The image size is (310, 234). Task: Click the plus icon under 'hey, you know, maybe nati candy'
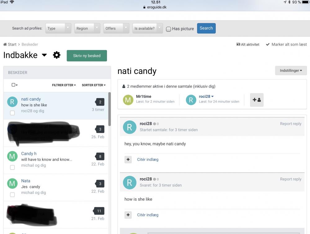[128, 160]
